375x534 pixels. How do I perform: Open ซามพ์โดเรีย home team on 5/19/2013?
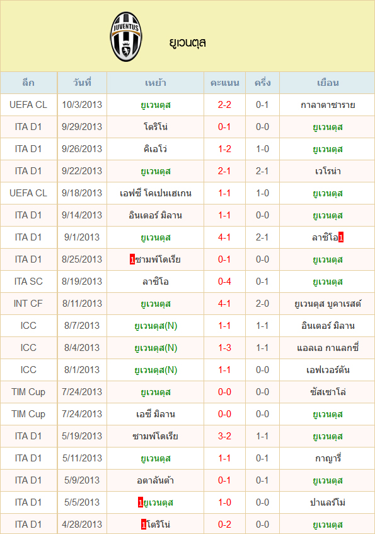click(x=156, y=436)
